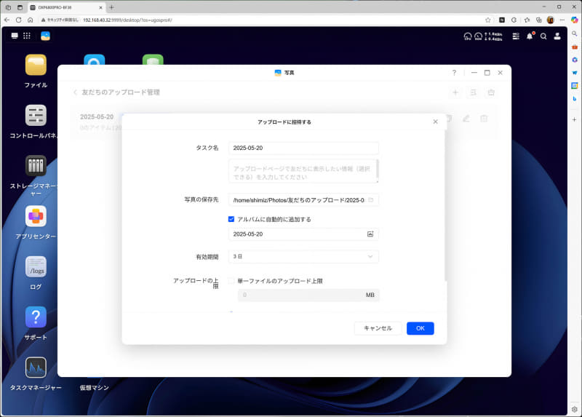Open 仮想マシン desktop icon
Screen dimensions: 582x417
tap(95, 387)
